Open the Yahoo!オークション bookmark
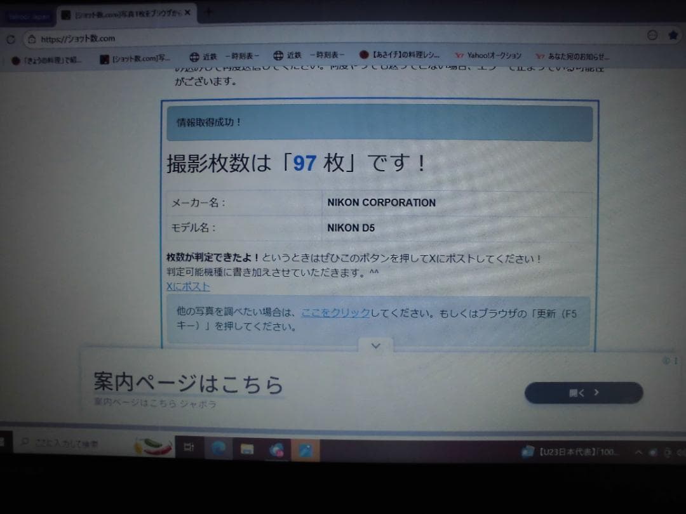The image size is (686, 514). pyautogui.click(x=489, y=56)
